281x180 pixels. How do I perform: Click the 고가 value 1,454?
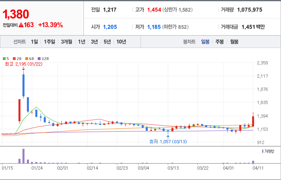154,10
